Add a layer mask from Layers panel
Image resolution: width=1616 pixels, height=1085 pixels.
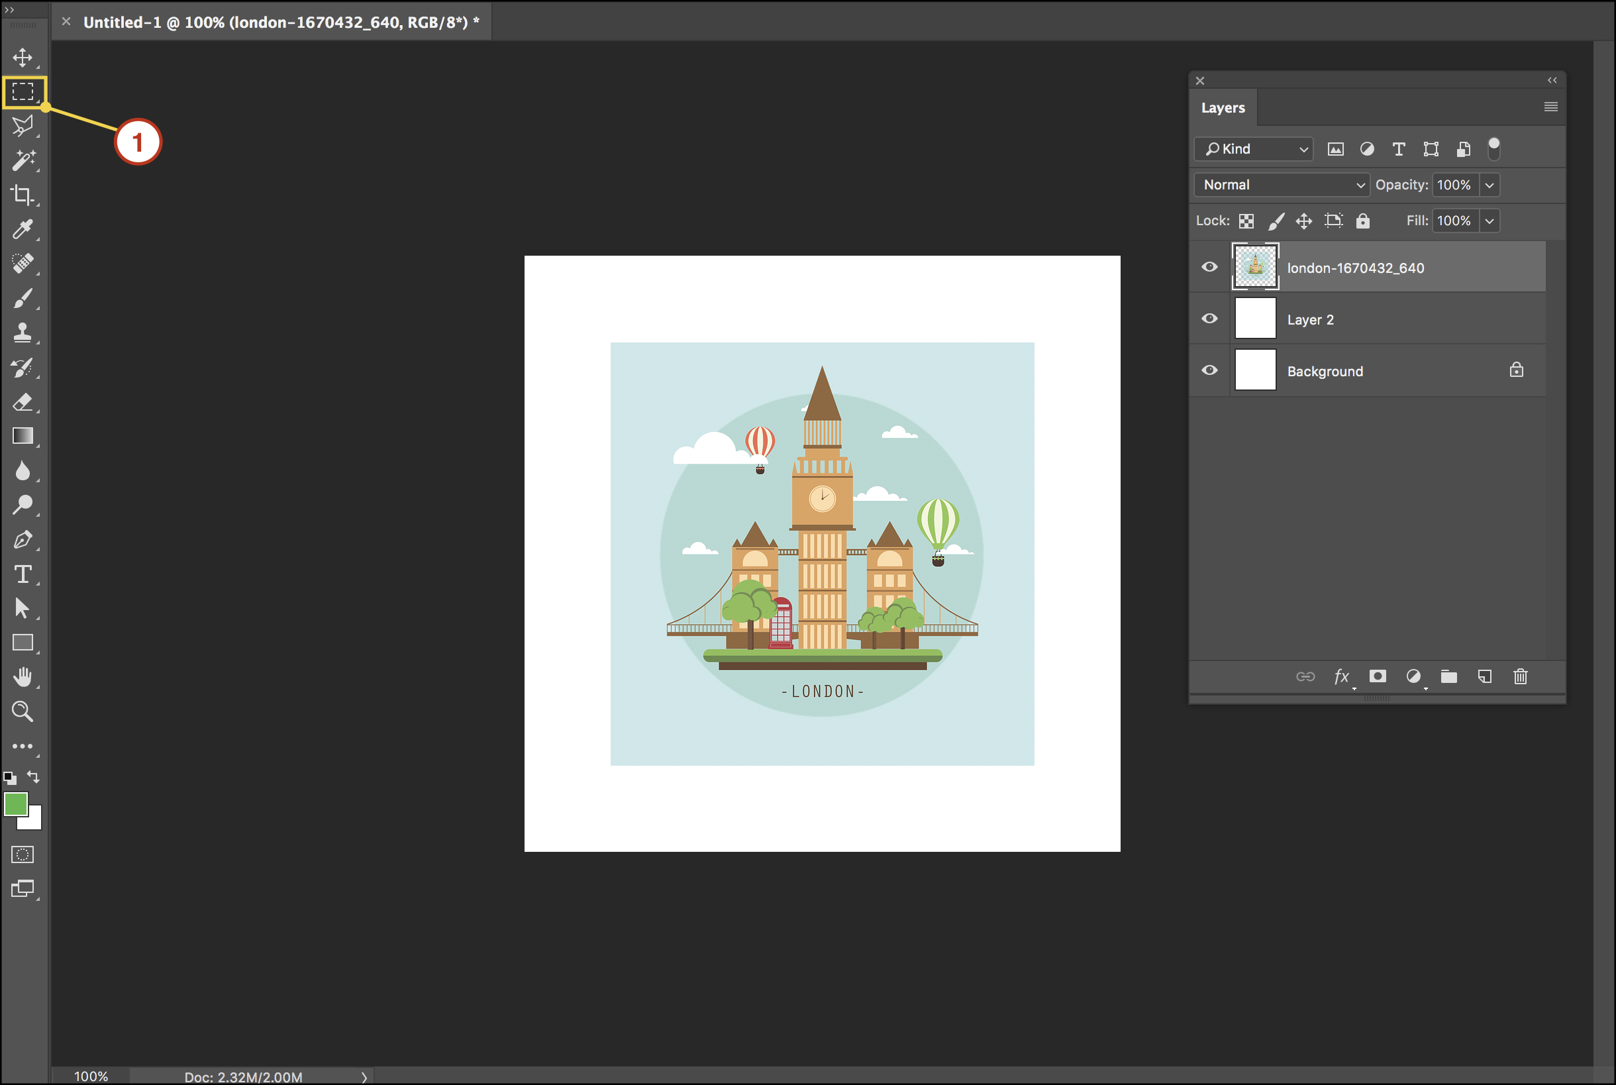click(x=1378, y=676)
